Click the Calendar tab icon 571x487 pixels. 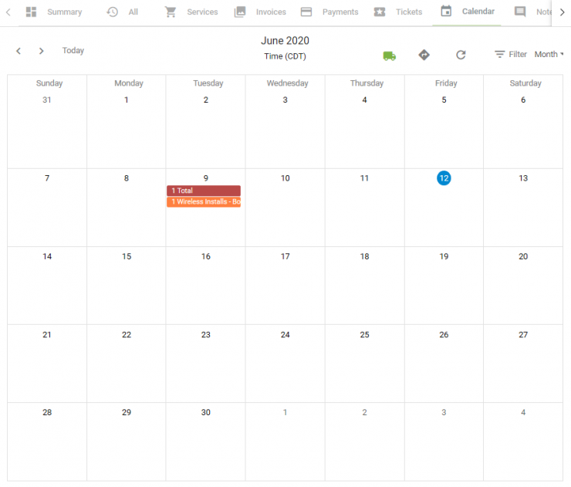click(446, 12)
